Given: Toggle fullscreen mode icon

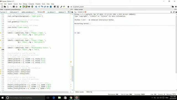Looking at the screenshot, I should pos(58,7).
